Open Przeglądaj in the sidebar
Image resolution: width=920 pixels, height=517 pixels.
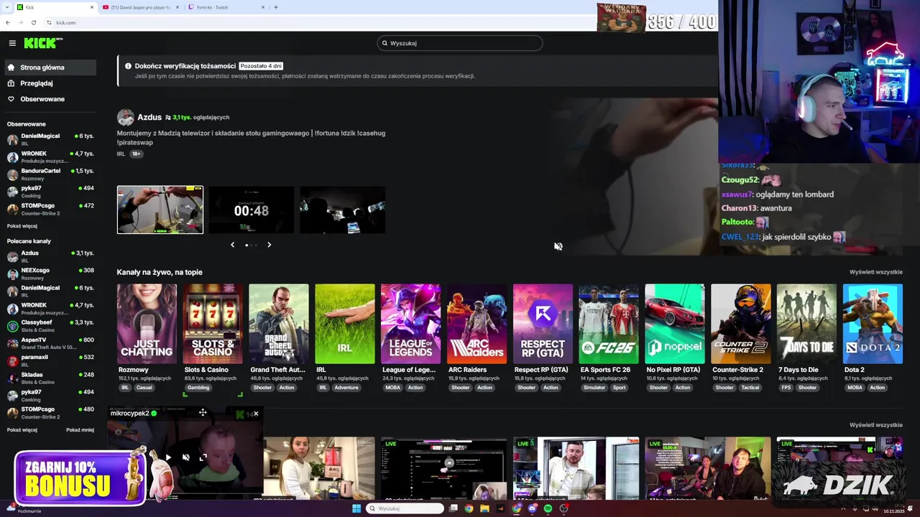point(49,83)
